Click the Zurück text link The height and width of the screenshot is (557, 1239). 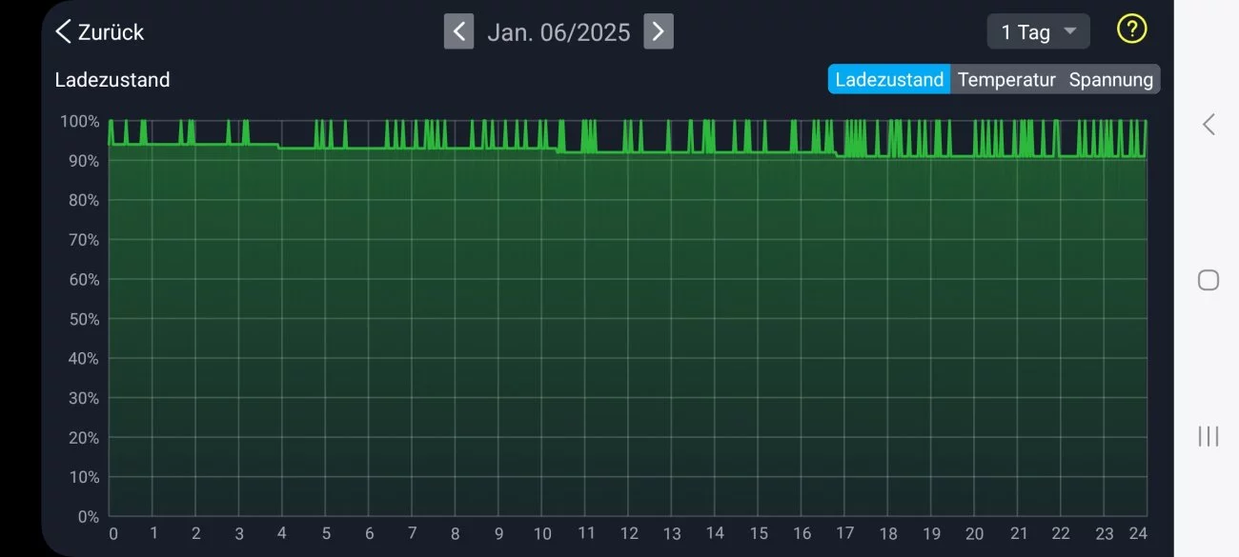coord(111,31)
